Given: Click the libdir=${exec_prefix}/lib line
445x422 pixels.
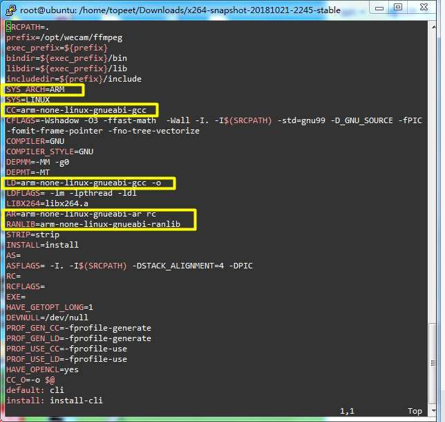Looking at the screenshot, I should 67,68.
